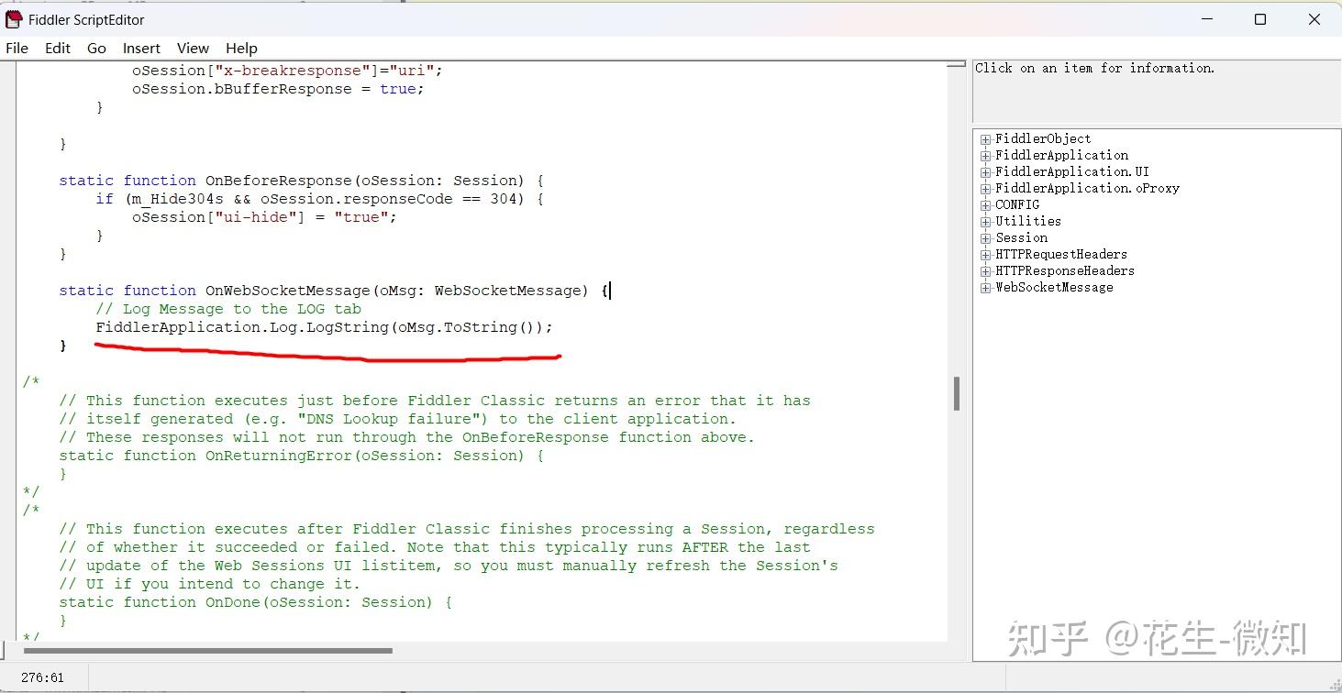The image size is (1342, 693).
Task: Click the Fiddler ScriptEditor title bar icon
Action: tap(13, 18)
